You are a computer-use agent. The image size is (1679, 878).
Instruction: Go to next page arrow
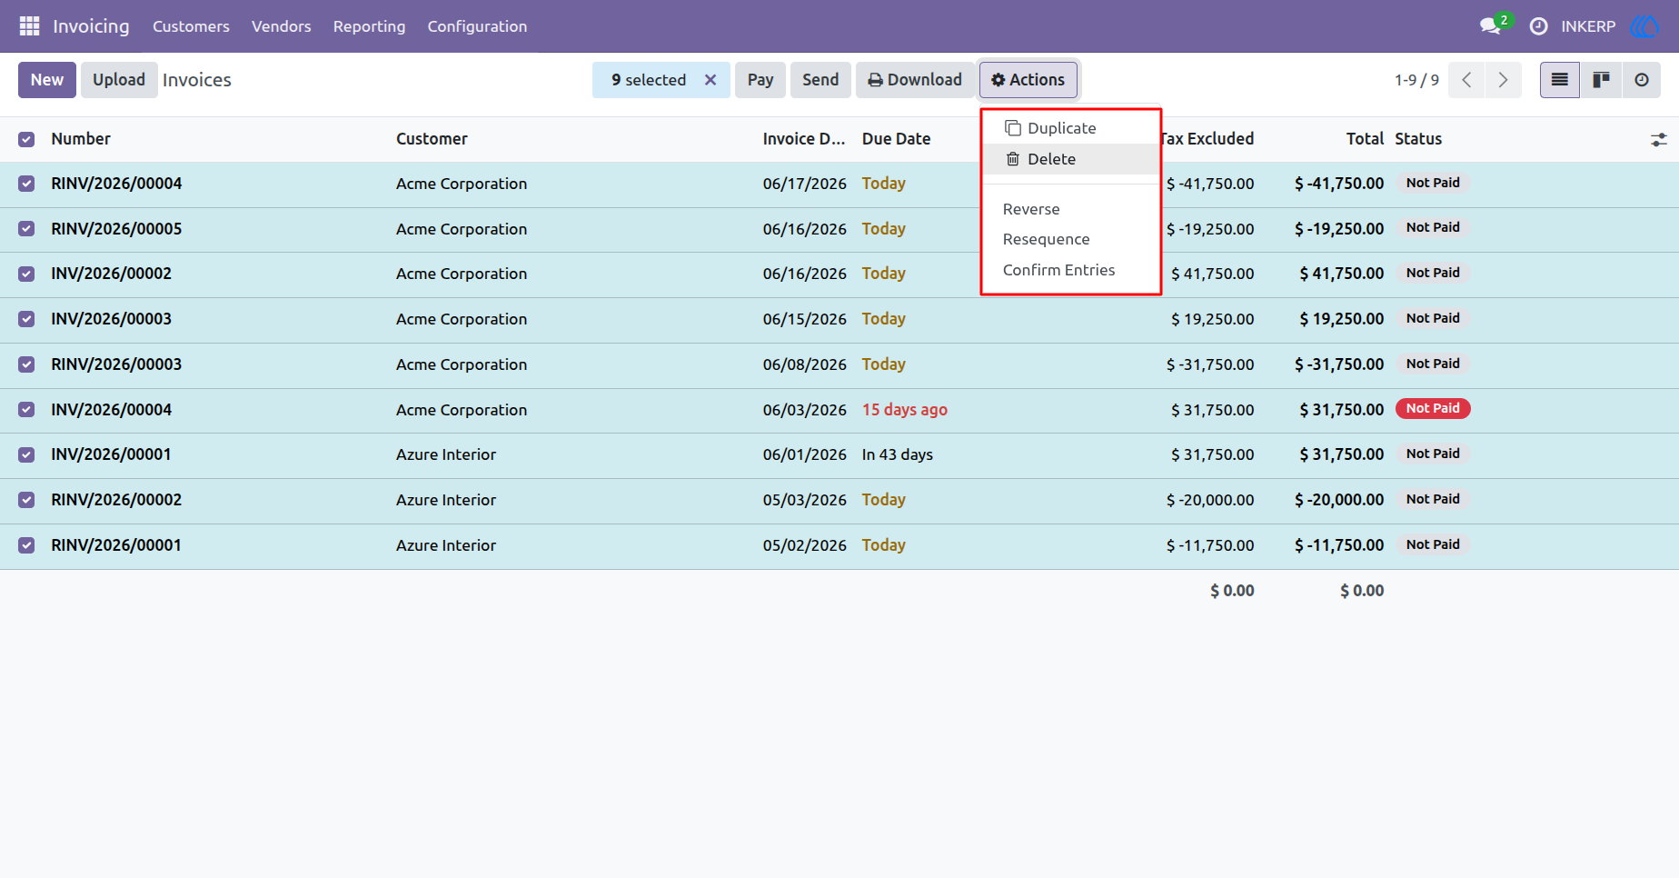click(1503, 80)
